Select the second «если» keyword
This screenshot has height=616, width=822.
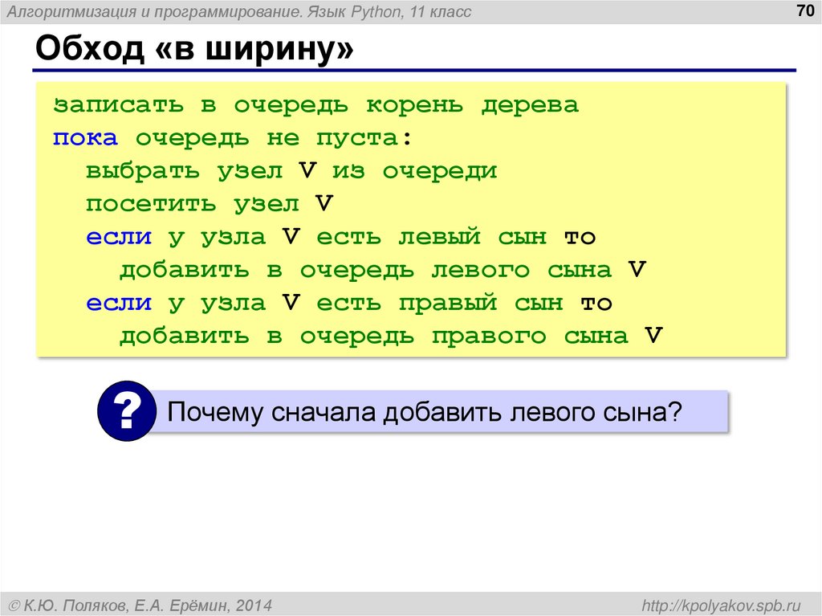pos(119,302)
